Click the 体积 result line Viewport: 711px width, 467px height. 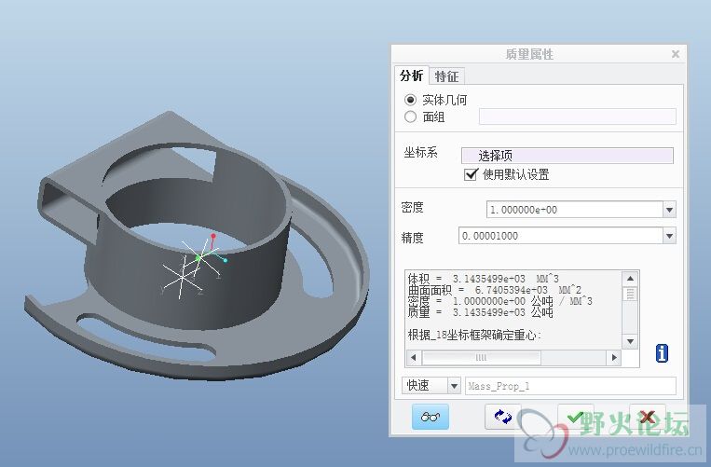tap(484, 279)
